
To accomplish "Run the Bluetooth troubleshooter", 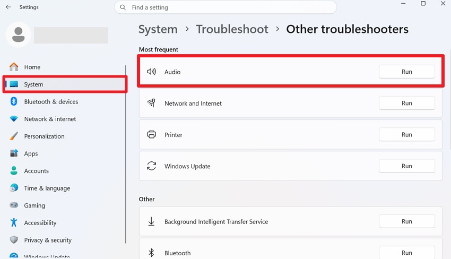I will [407, 253].
